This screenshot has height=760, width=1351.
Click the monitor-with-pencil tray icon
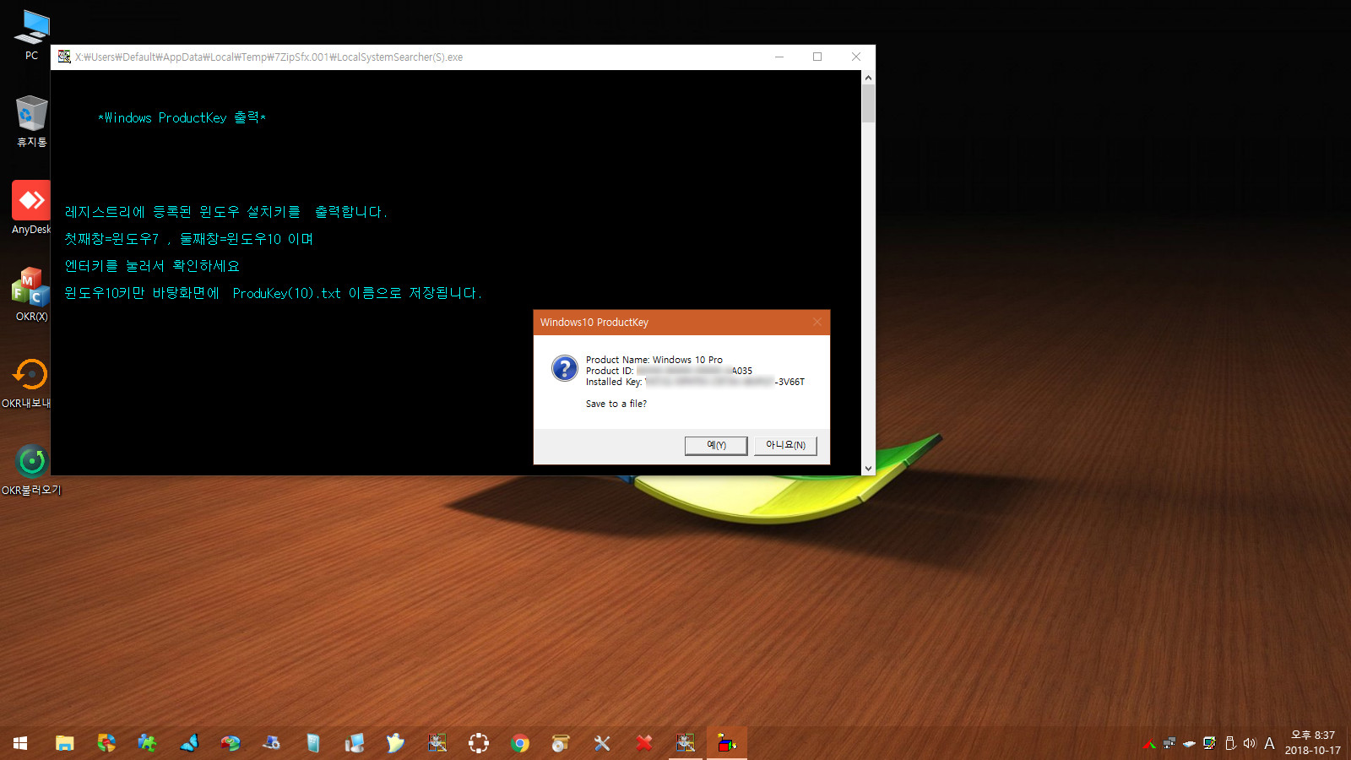1210,743
